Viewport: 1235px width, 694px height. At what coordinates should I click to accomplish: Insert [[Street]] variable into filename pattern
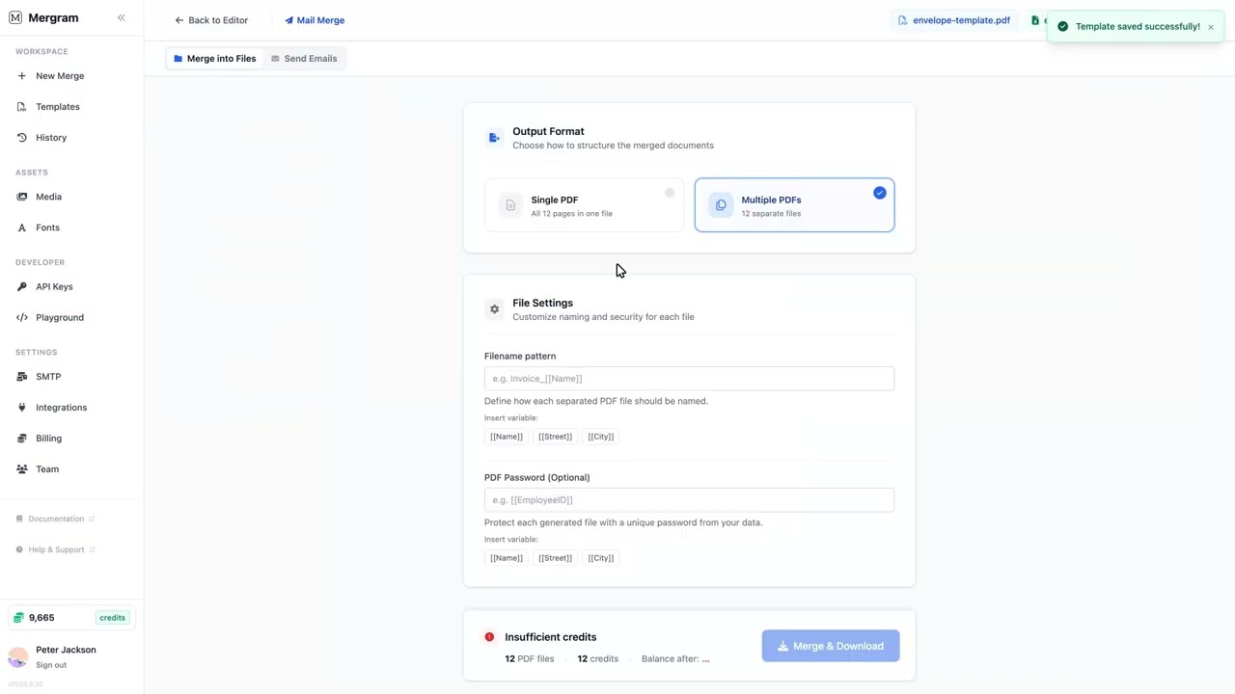click(x=555, y=437)
